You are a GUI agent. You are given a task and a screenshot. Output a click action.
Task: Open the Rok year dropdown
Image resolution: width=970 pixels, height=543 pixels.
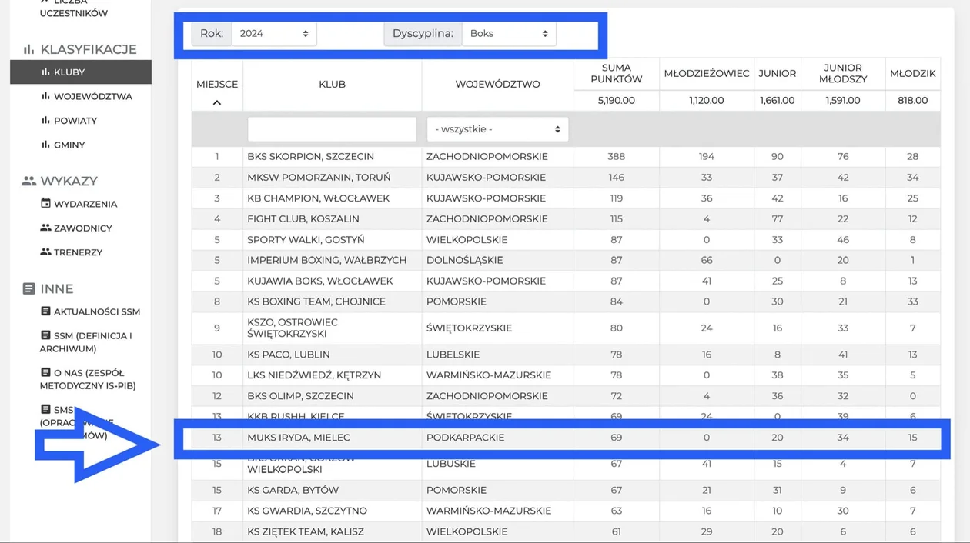tap(273, 34)
